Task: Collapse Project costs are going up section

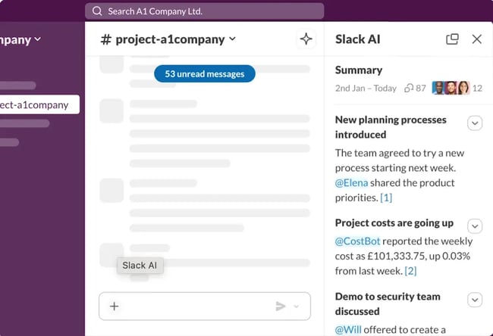Action: click(x=475, y=226)
